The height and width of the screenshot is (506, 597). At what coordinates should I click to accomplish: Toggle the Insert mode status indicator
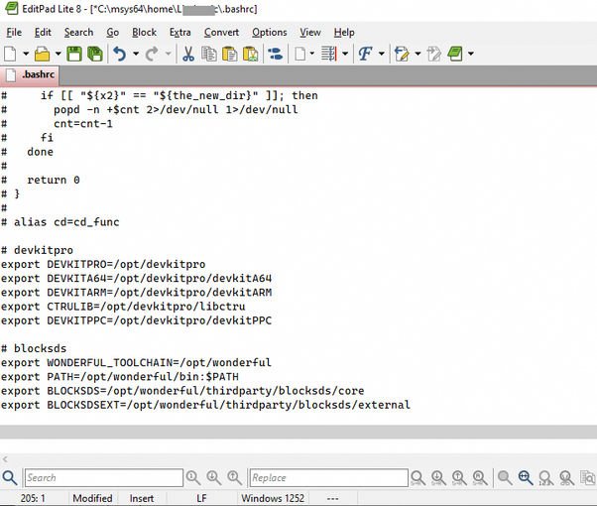[142, 498]
